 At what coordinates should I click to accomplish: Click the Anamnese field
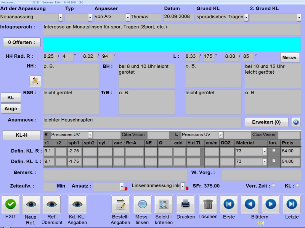click(x=142, y=122)
